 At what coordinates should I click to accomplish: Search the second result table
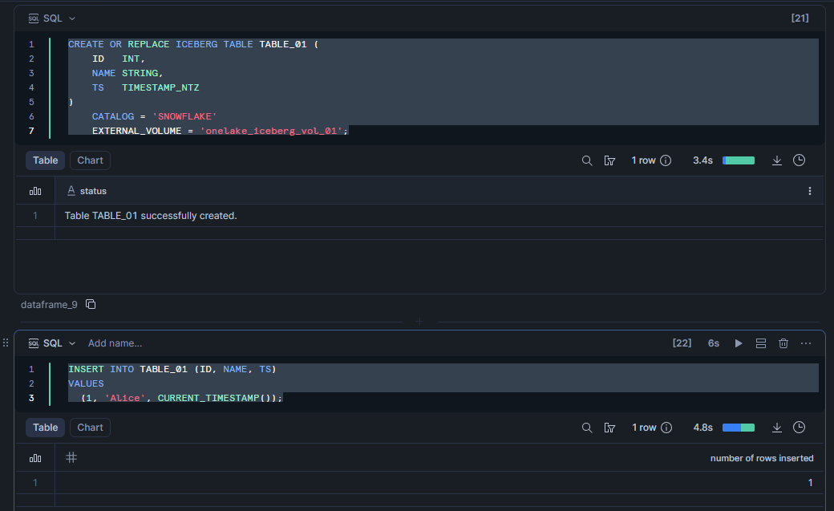pos(587,428)
